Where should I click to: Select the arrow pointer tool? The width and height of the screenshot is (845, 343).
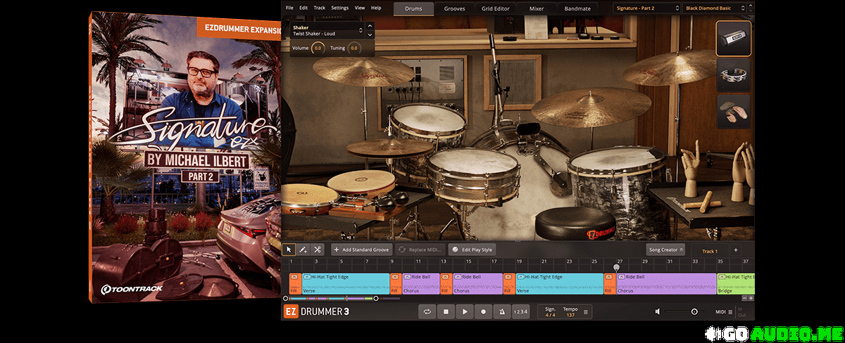pyautogui.click(x=289, y=250)
